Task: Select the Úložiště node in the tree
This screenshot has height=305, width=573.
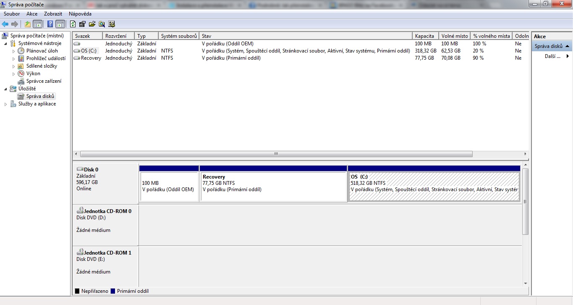Action: (27, 89)
